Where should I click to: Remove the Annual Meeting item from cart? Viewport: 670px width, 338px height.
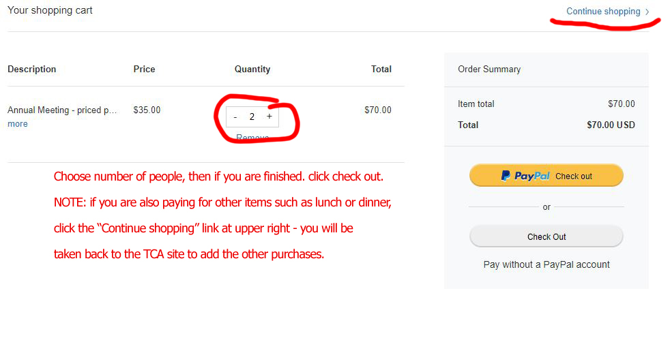252,138
